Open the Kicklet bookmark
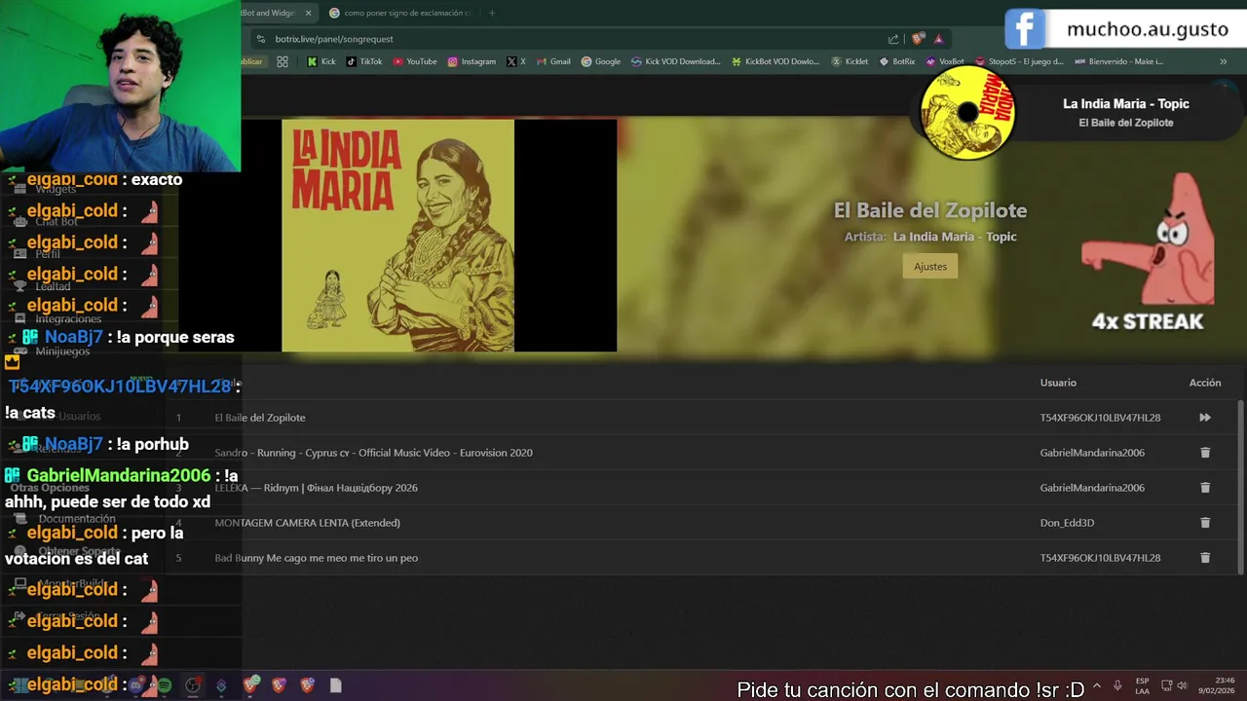1247x701 pixels. (x=850, y=61)
